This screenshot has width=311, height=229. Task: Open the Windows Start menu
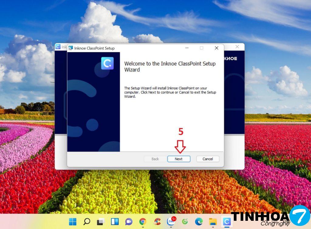tap(73, 222)
